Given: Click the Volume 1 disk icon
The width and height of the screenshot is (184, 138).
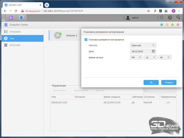Looking at the screenshot, I should click(58, 36).
